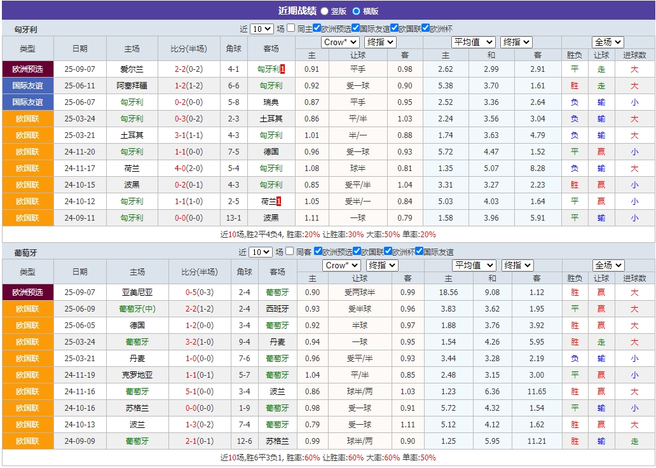656x468 pixels.
Task: Uncheck 欧洲预选 in the Hungary filter row
Action: (x=316, y=28)
